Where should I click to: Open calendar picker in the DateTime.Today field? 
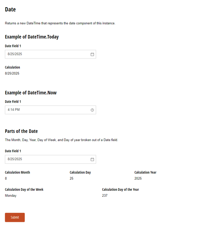tap(92, 54)
